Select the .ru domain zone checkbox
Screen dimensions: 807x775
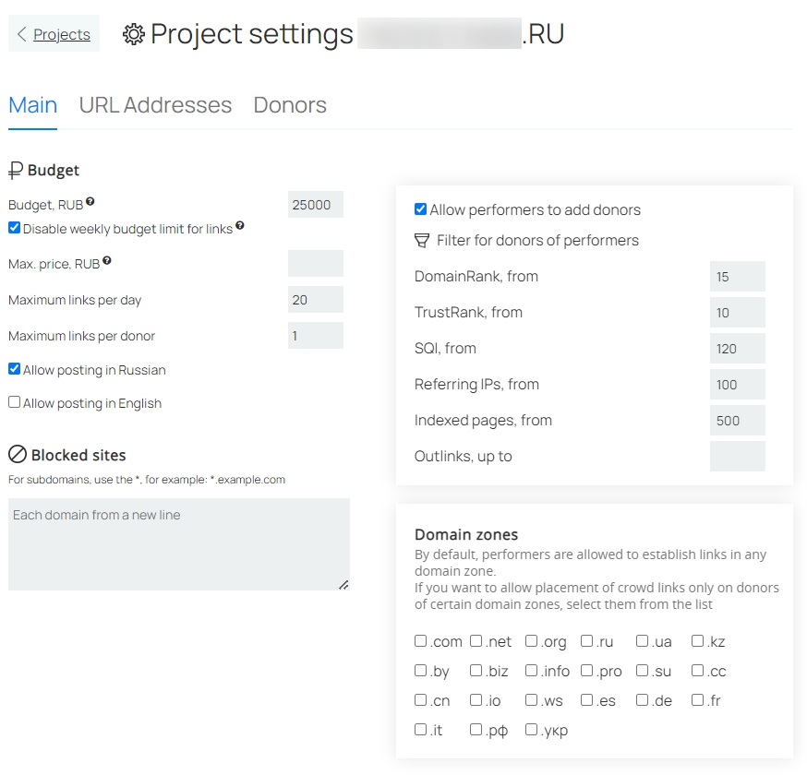point(586,641)
